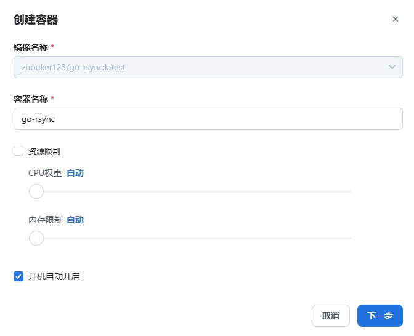Click the 创建容器 dialog title
414x336 pixels.
click(36, 20)
